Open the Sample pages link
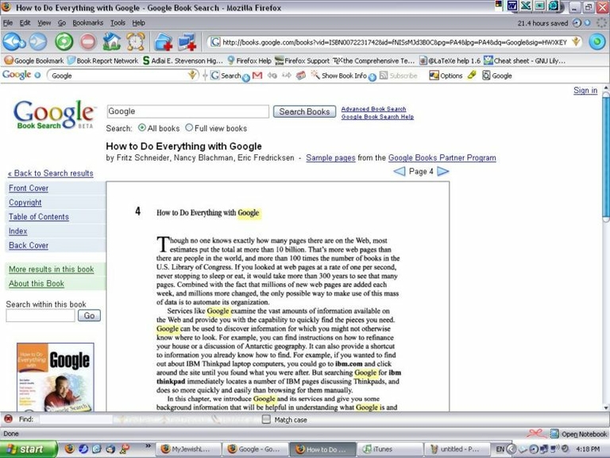This screenshot has width=610, height=458. click(x=330, y=157)
